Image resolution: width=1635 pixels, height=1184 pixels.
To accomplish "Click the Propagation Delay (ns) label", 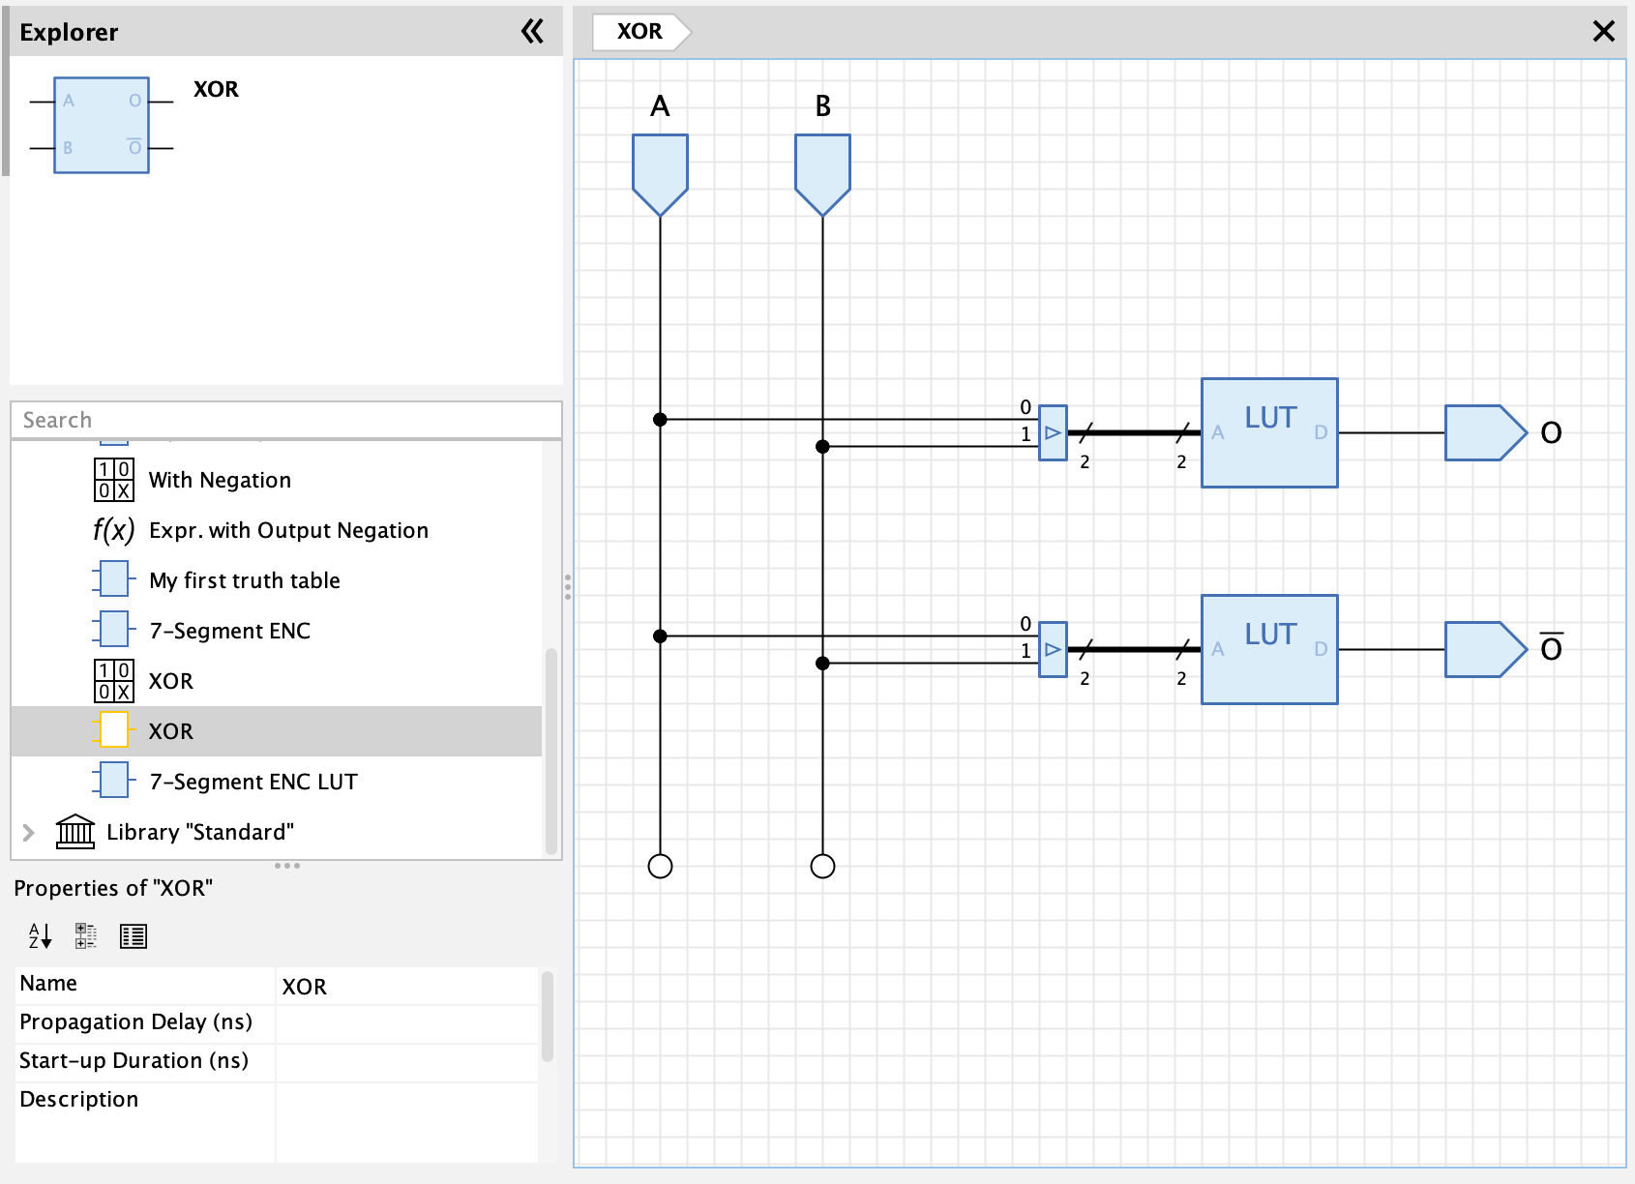I will coord(135,1022).
